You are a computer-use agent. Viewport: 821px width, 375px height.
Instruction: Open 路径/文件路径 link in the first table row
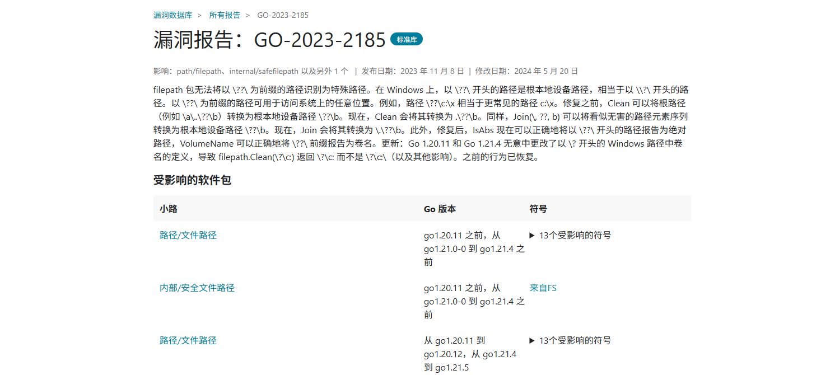click(x=188, y=235)
